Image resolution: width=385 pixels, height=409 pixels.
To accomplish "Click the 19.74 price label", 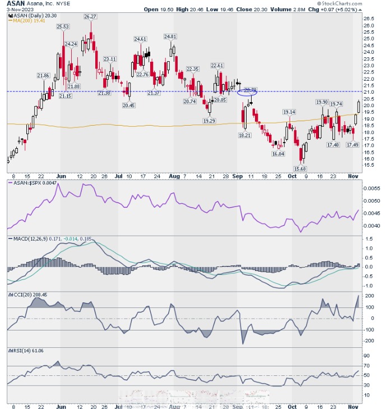I will (336, 104).
